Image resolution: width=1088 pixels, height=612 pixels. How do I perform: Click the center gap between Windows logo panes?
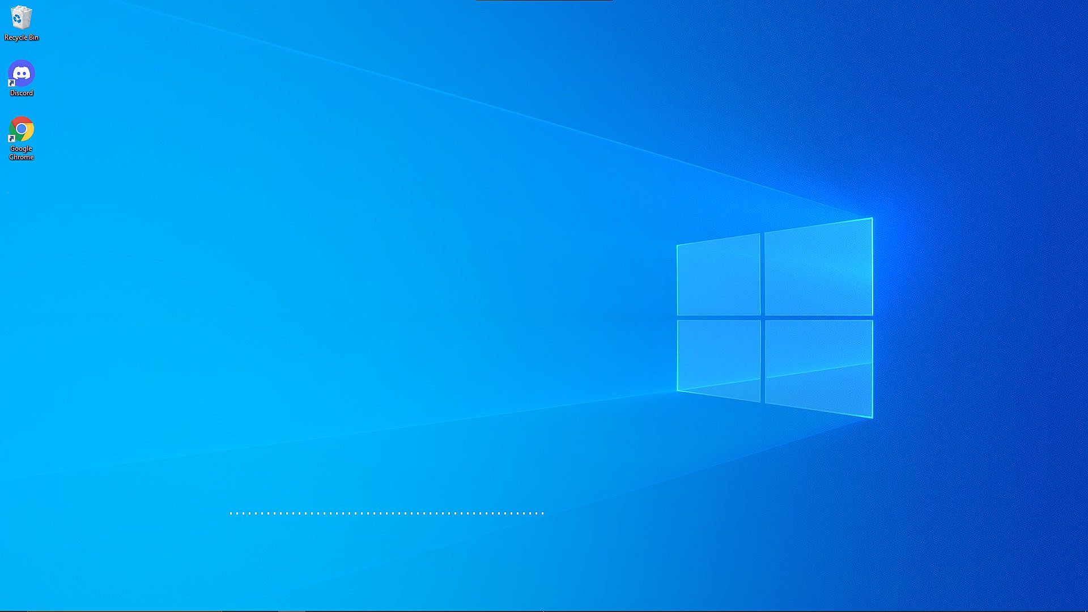(x=763, y=318)
